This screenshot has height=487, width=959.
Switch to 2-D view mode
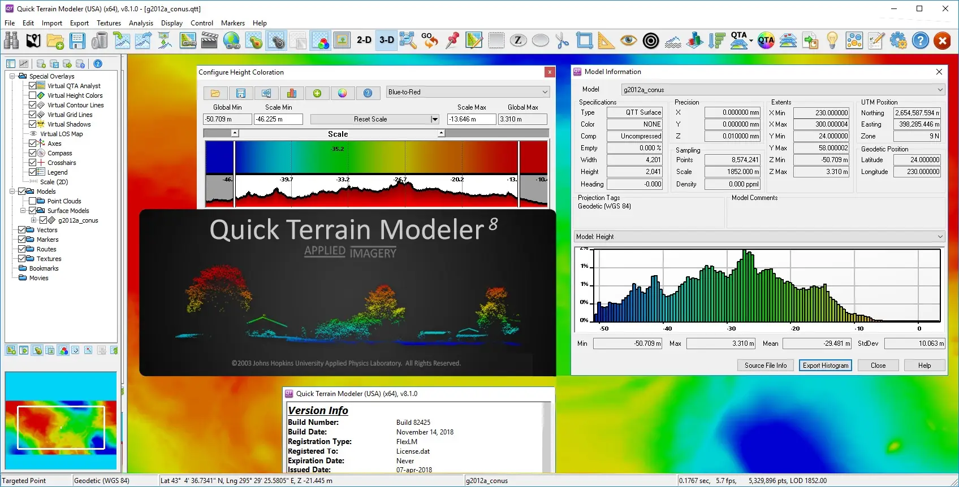click(364, 41)
